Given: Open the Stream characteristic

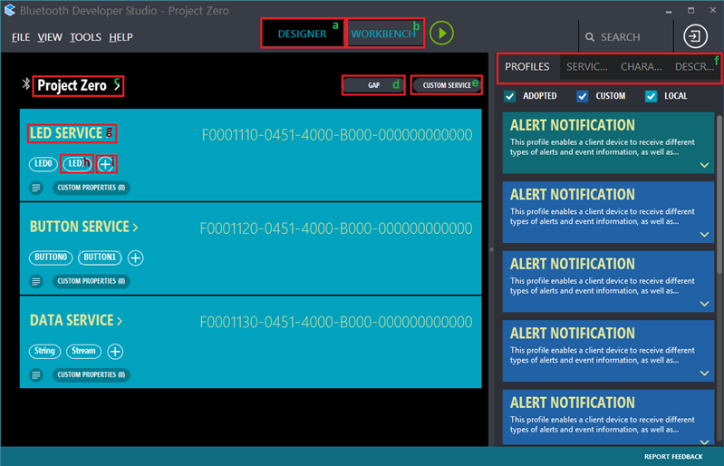Looking at the screenshot, I should [83, 351].
